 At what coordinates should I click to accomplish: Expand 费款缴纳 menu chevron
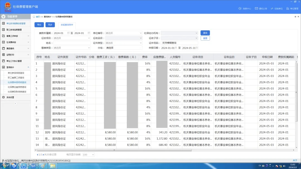(x=28, y=48)
